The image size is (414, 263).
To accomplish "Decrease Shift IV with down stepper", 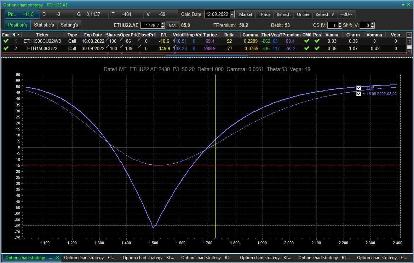I will click(x=373, y=27).
